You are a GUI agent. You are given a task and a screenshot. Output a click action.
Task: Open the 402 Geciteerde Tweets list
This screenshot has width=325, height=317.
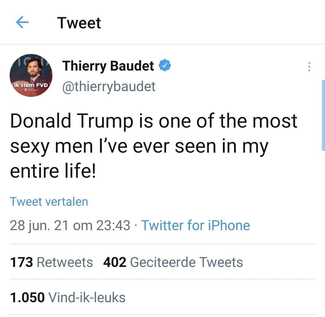(173, 262)
